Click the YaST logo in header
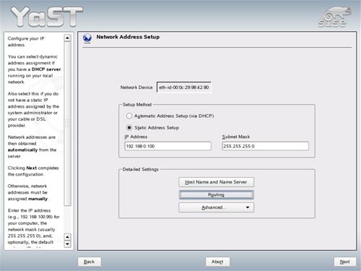The image size is (361, 271). pyautogui.click(x=47, y=17)
